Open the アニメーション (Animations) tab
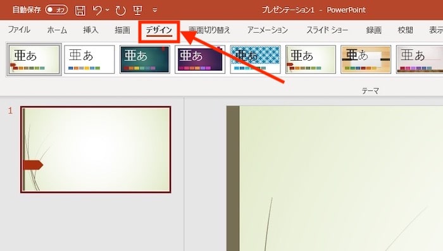The height and width of the screenshot is (251, 443). [x=267, y=30]
